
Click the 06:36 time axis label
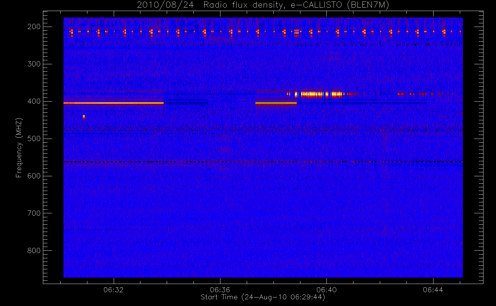(220, 290)
